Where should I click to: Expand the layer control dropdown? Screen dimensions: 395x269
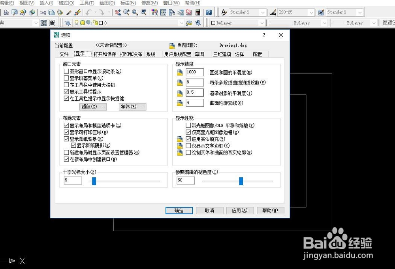point(182,23)
